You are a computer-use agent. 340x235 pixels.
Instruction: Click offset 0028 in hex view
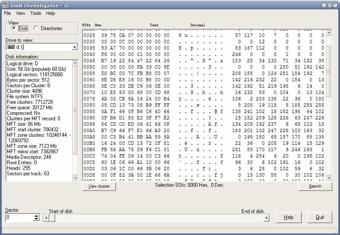click(x=89, y=35)
